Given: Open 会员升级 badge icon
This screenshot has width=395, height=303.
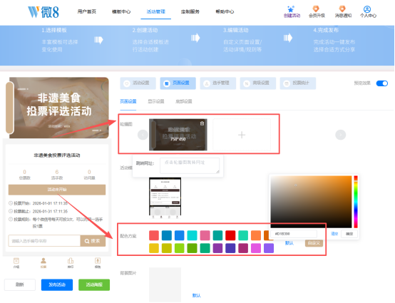Looking at the screenshot, I should pyautogui.click(x=316, y=9).
